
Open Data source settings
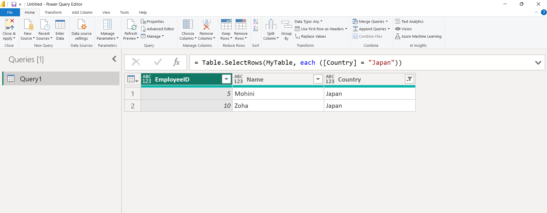82,25
